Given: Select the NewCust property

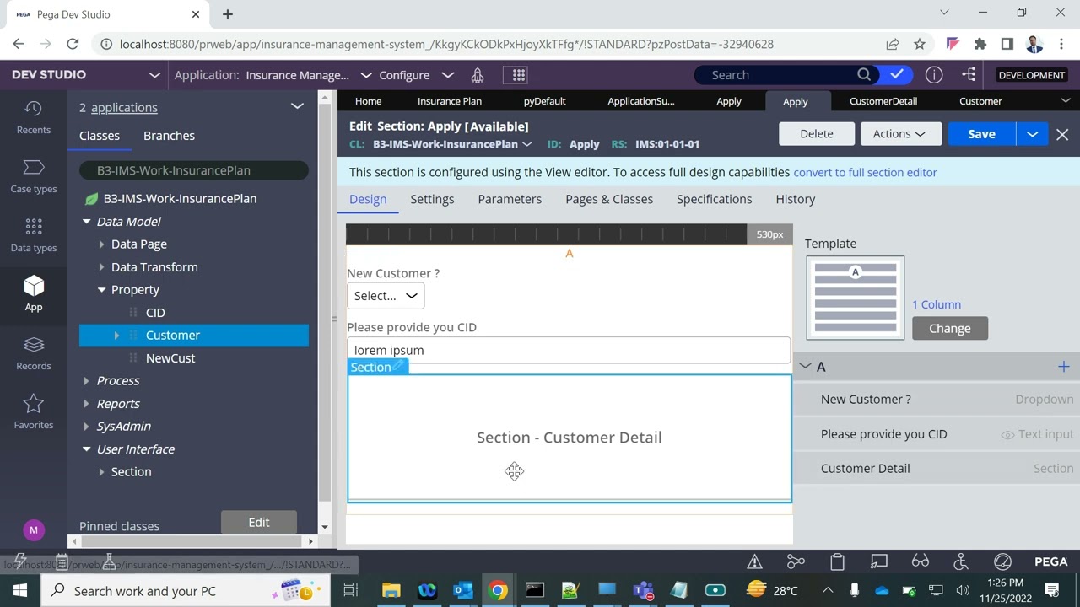Looking at the screenshot, I should 170,358.
